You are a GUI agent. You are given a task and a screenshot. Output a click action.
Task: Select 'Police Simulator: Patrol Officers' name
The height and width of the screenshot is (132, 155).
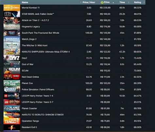click(x=38, y=90)
